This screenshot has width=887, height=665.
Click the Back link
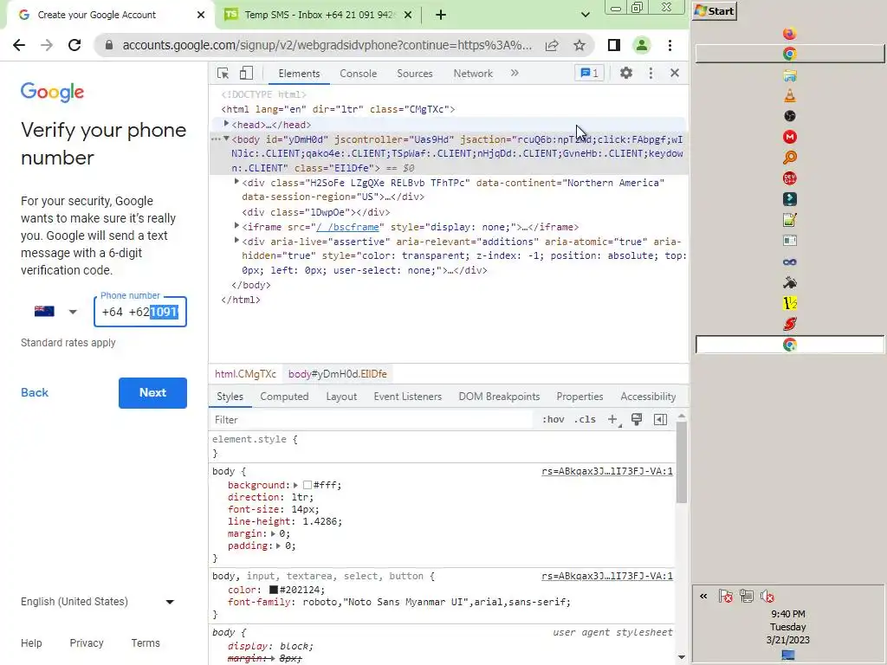point(35,392)
